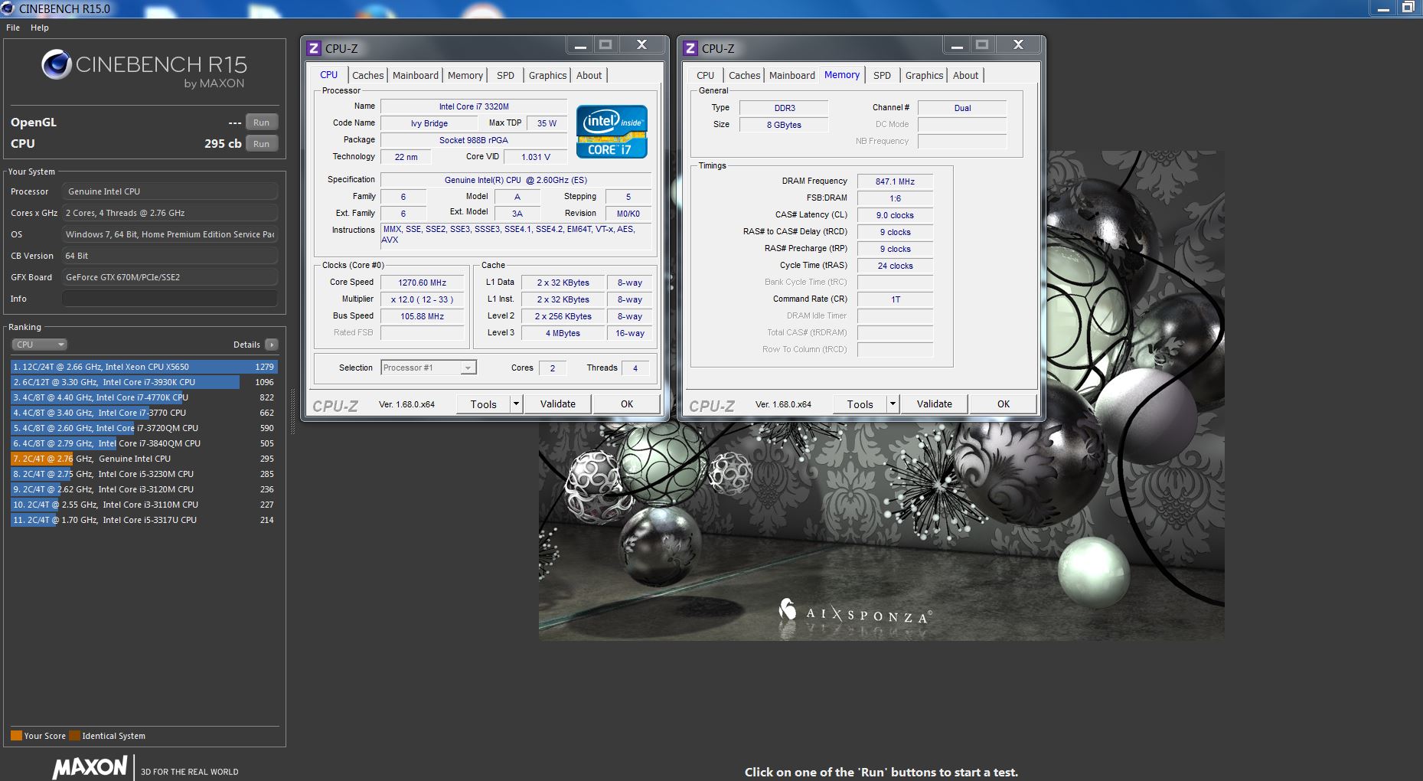This screenshot has height=781, width=1423.
Task: Open Tools dropdown arrow in right CPU-Z window
Action: [893, 404]
